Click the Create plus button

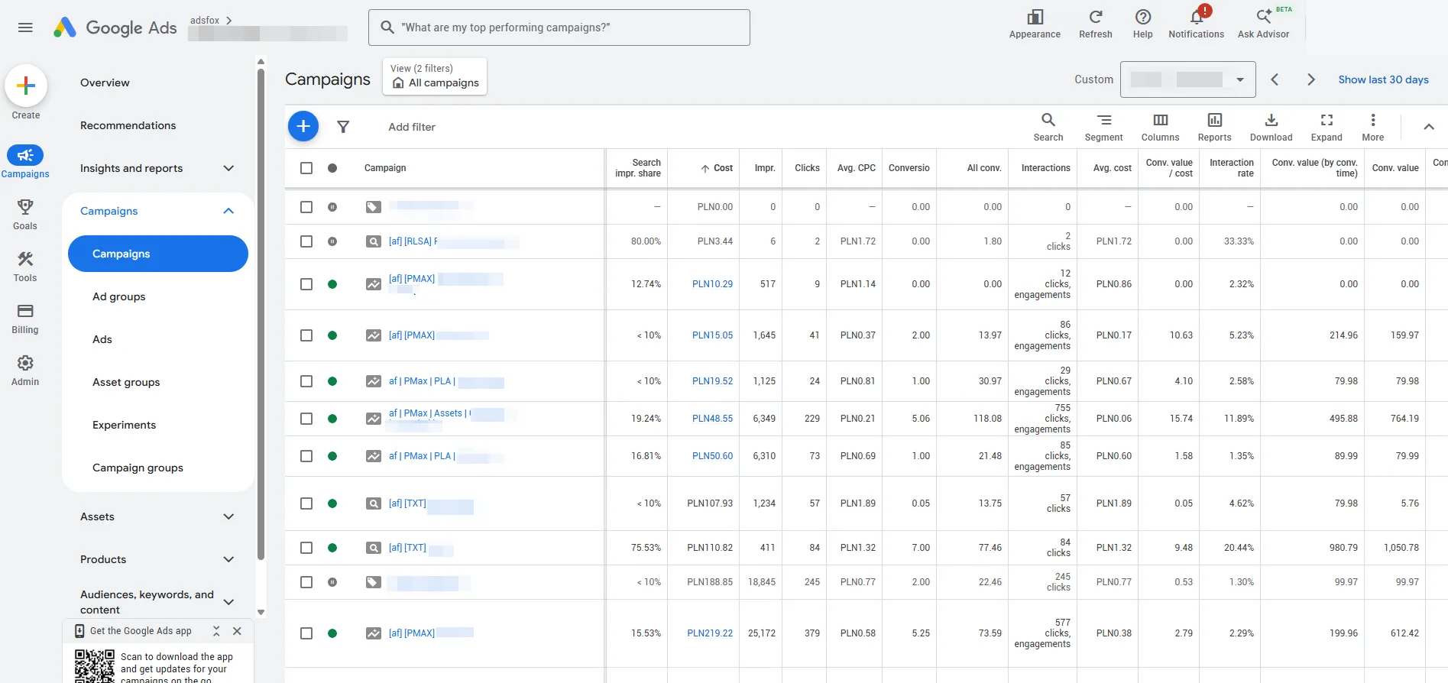coord(26,86)
